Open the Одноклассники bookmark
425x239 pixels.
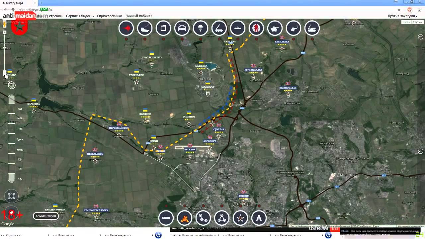point(110,16)
